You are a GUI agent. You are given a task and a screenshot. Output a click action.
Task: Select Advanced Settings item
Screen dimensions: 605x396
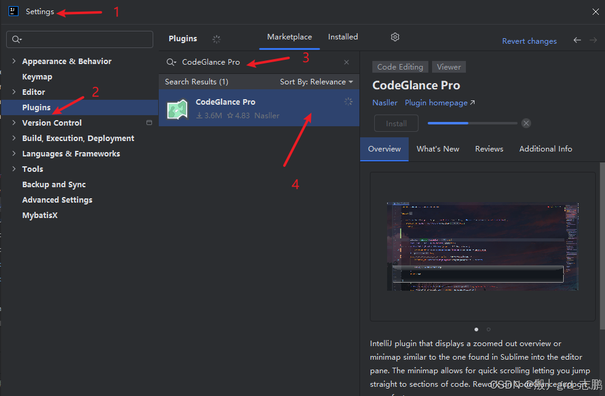click(57, 200)
